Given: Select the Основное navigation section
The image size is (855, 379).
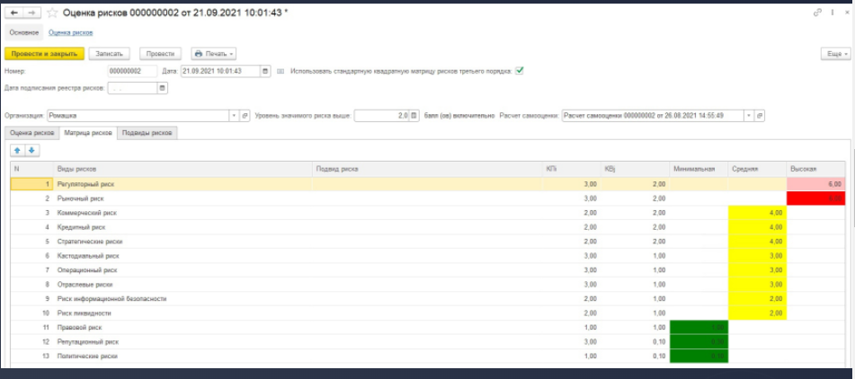Looking at the screenshot, I should click(24, 32).
